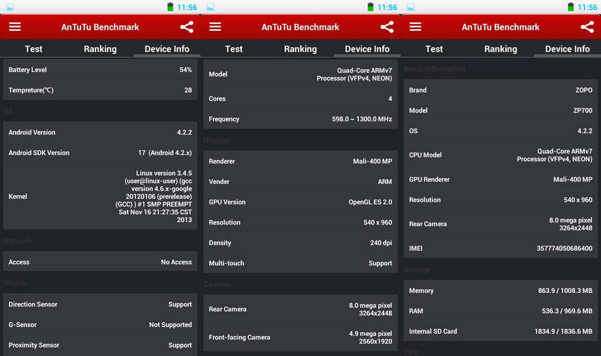Switch to Test tab in left screen

point(33,49)
